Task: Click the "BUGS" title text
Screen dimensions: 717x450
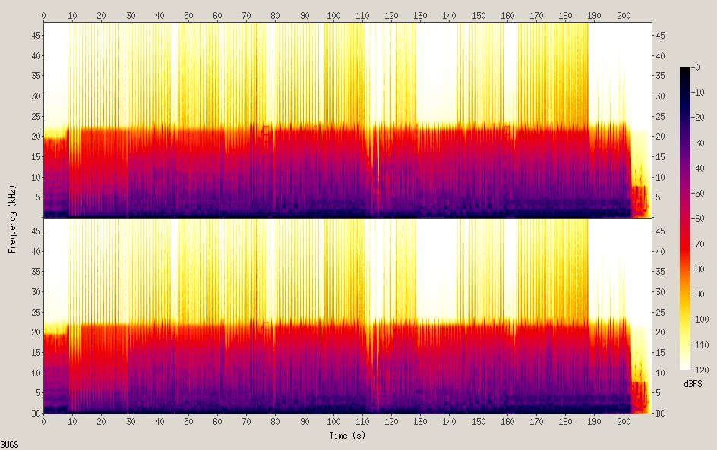Action: point(10,444)
